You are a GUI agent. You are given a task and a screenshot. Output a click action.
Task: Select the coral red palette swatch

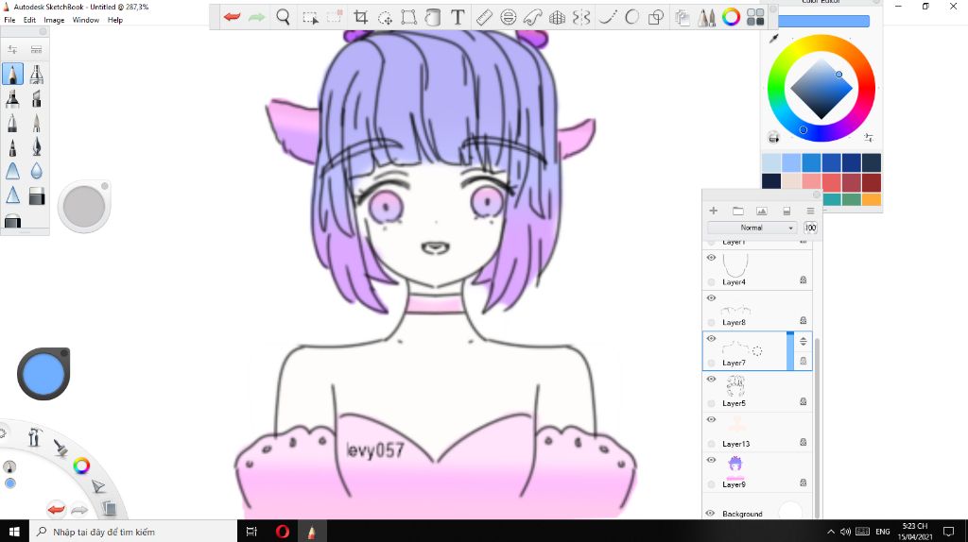click(831, 181)
